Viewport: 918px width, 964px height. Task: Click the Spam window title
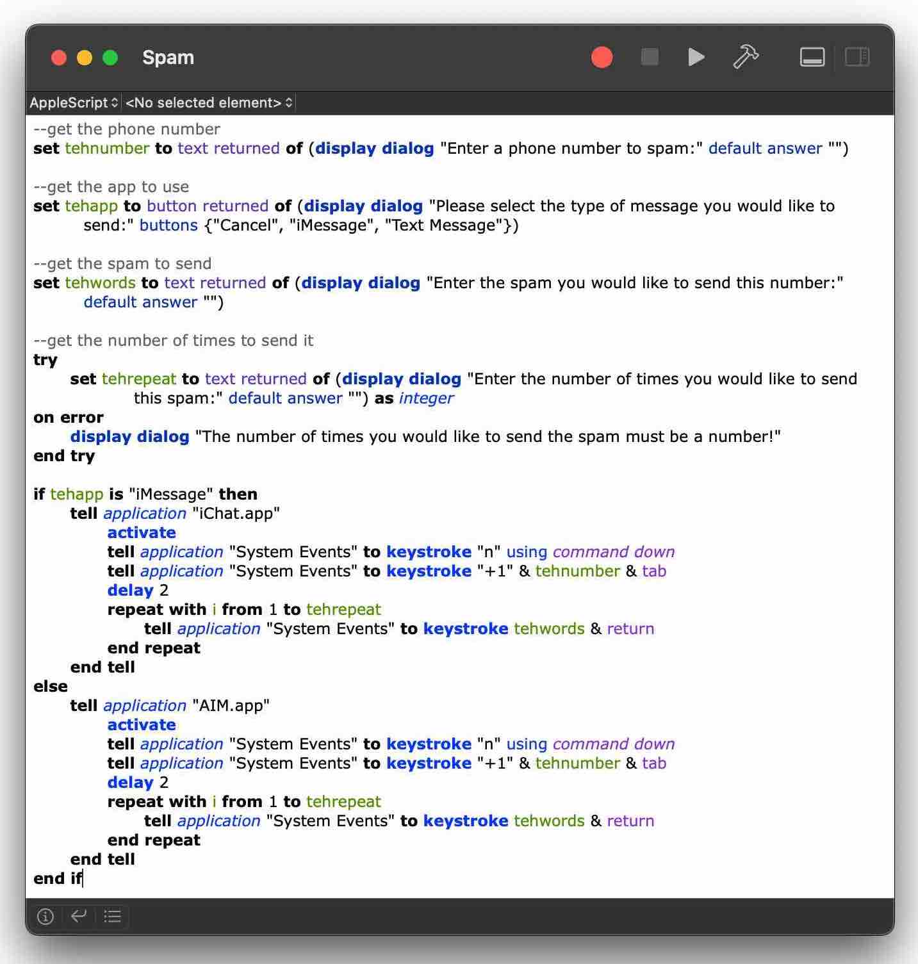point(168,57)
